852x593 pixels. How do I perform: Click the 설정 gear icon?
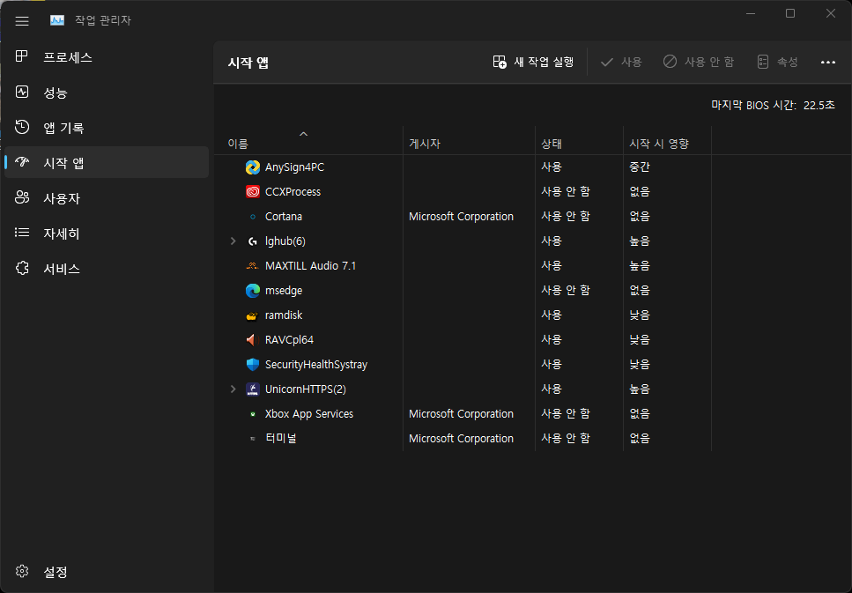(22, 571)
